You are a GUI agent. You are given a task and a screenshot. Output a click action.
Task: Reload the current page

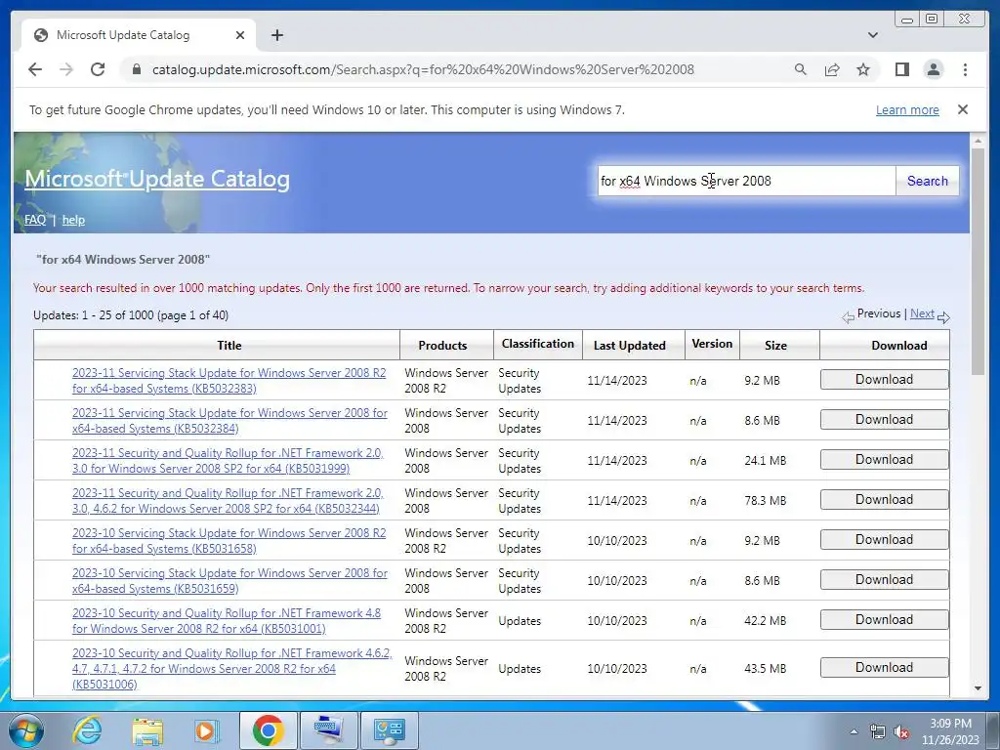(x=98, y=69)
